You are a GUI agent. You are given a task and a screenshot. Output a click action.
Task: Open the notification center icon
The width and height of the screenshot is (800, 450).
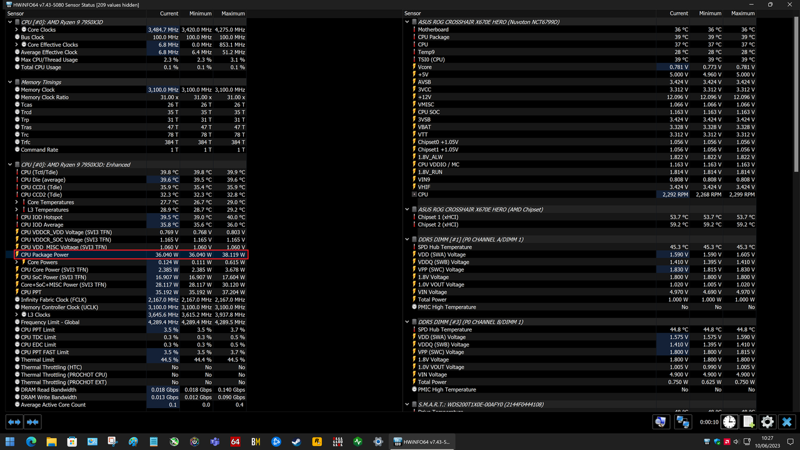pyautogui.click(x=790, y=441)
